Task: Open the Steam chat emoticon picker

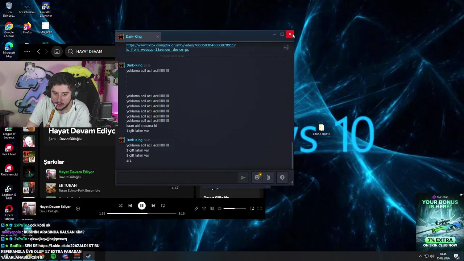Action: [x=257, y=177]
